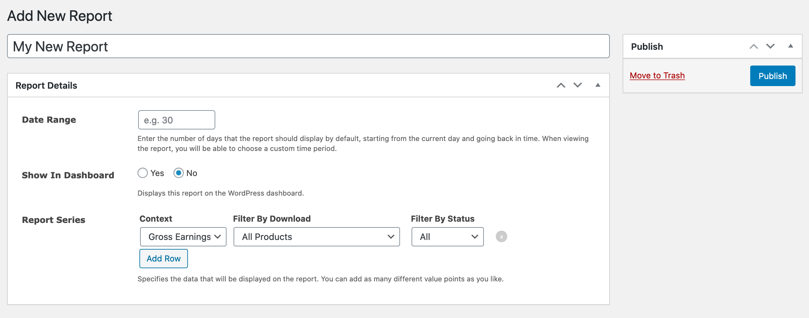Click the Add Row button

(x=164, y=259)
